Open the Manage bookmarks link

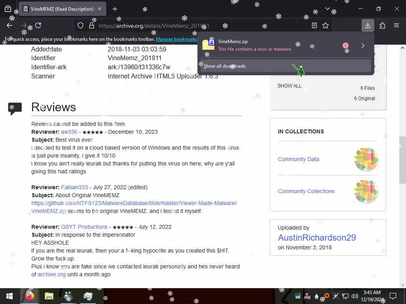pos(176,39)
